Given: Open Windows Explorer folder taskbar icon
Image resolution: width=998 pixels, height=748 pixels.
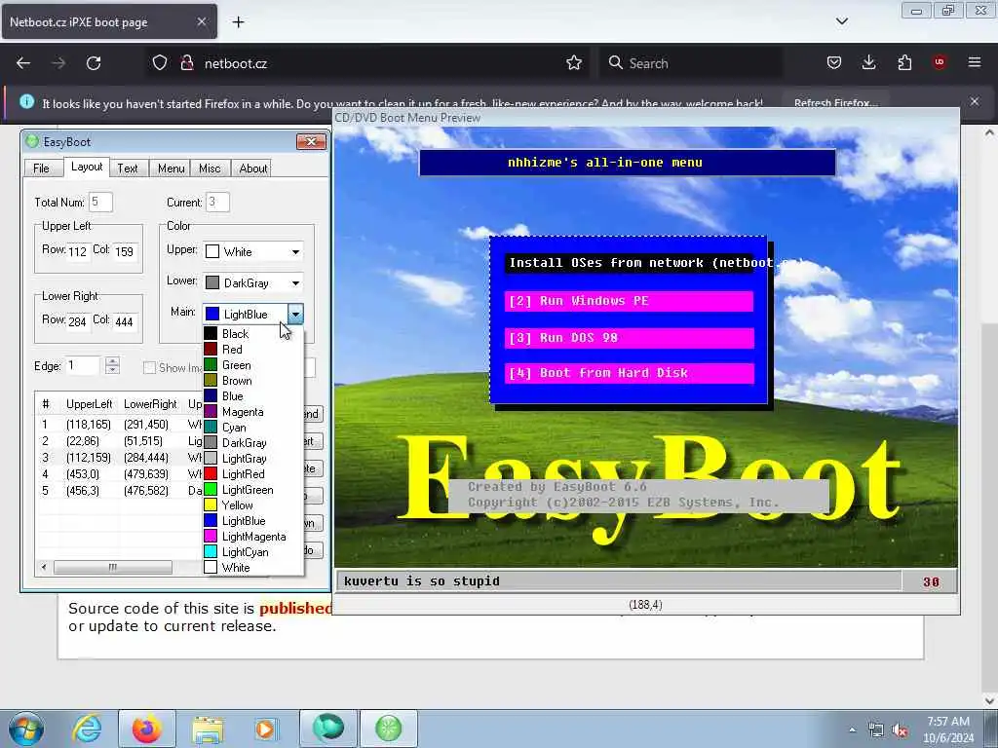Looking at the screenshot, I should pyautogui.click(x=208, y=729).
